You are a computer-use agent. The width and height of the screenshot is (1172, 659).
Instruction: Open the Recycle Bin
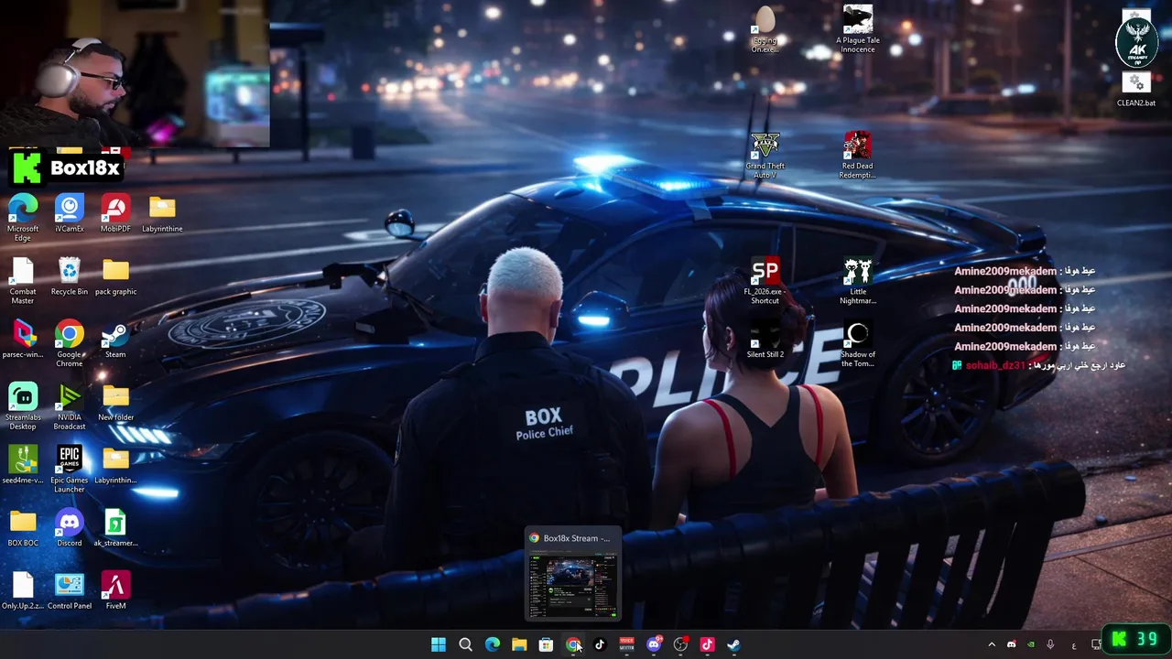[70, 276]
